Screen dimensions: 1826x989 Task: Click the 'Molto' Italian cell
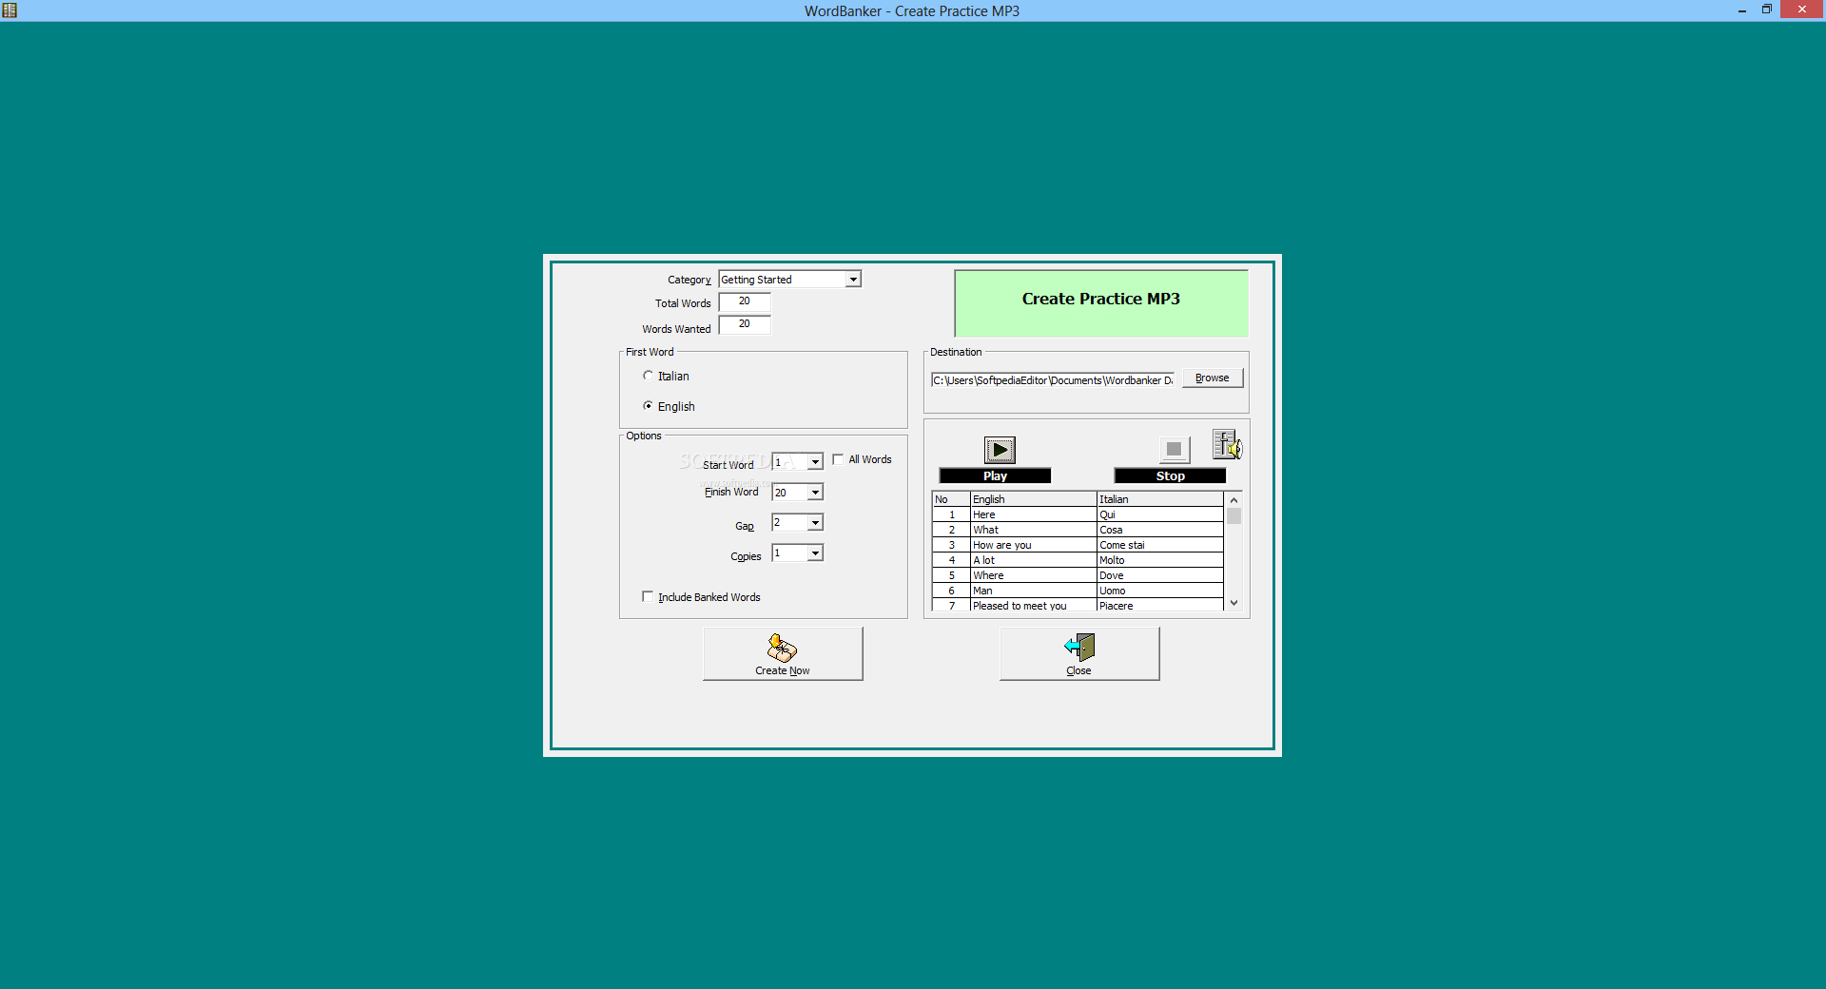1159,560
